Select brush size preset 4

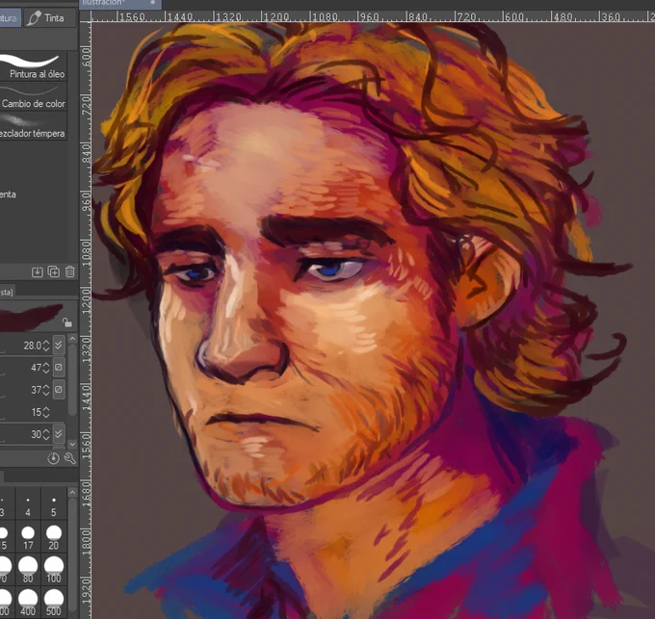point(28,504)
